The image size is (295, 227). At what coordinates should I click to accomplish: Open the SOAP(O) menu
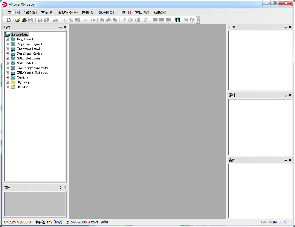tap(106, 13)
